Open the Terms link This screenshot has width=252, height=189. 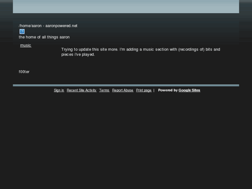[x=104, y=90]
